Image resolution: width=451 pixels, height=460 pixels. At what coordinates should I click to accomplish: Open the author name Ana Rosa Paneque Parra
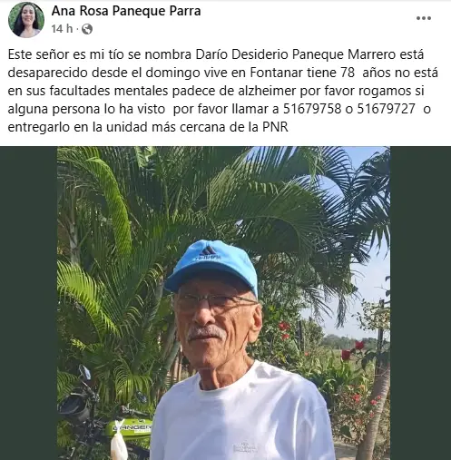click(126, 11)
